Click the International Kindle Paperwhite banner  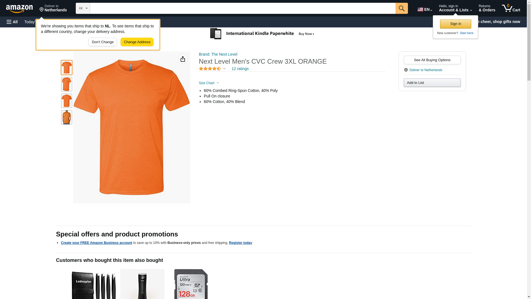pyautogui.click(x=262, y=34)
